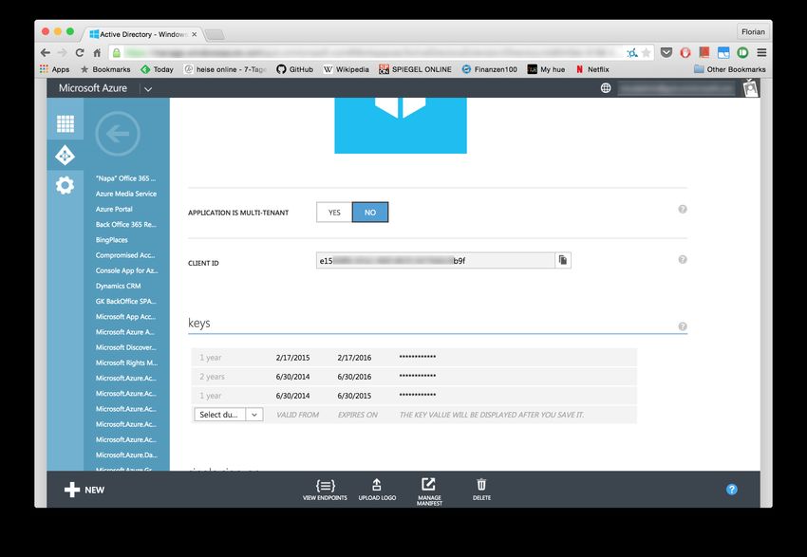Open the Wikipedia bookmark
807x557 pixels.
pos(347,69)
